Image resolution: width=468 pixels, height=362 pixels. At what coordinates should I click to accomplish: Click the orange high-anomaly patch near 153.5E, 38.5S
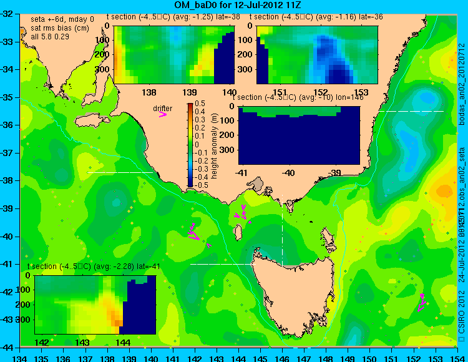(x=444, y=191)
